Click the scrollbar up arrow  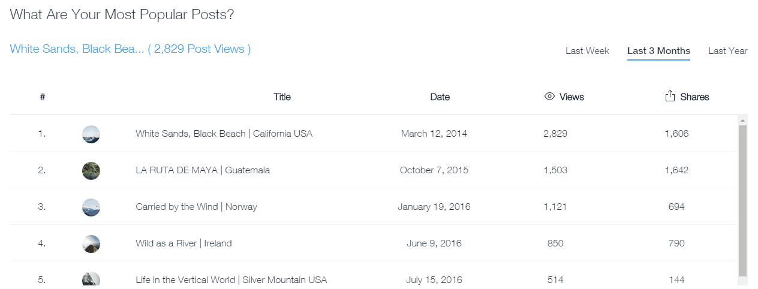coord(742,119)
